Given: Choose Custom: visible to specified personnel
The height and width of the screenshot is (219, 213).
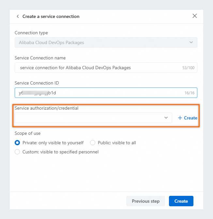Looking at the screenshot, I should 18,152.
